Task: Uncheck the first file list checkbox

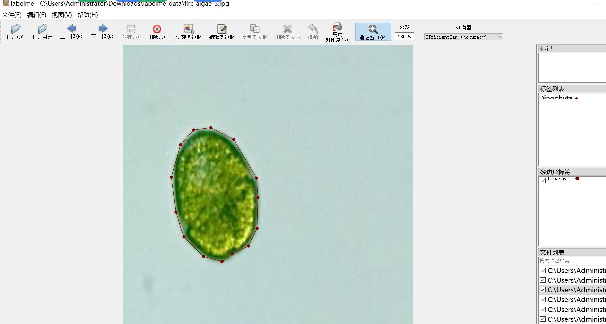Action: [x=543, y=270]
